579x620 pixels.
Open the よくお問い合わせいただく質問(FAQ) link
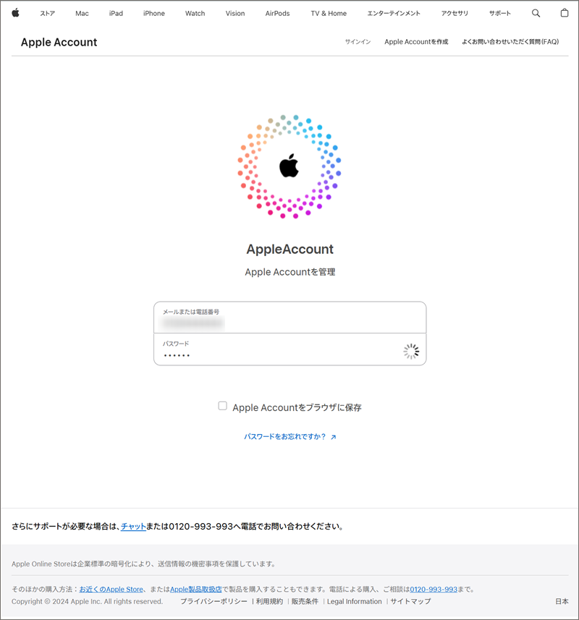tap(510, 42)
